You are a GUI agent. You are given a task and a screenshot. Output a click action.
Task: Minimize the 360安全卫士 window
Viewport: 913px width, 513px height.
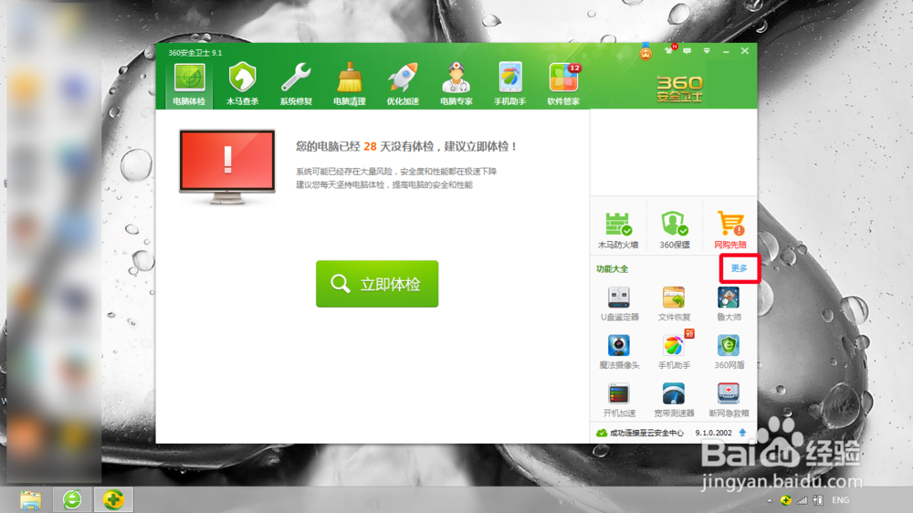[726, 51]
